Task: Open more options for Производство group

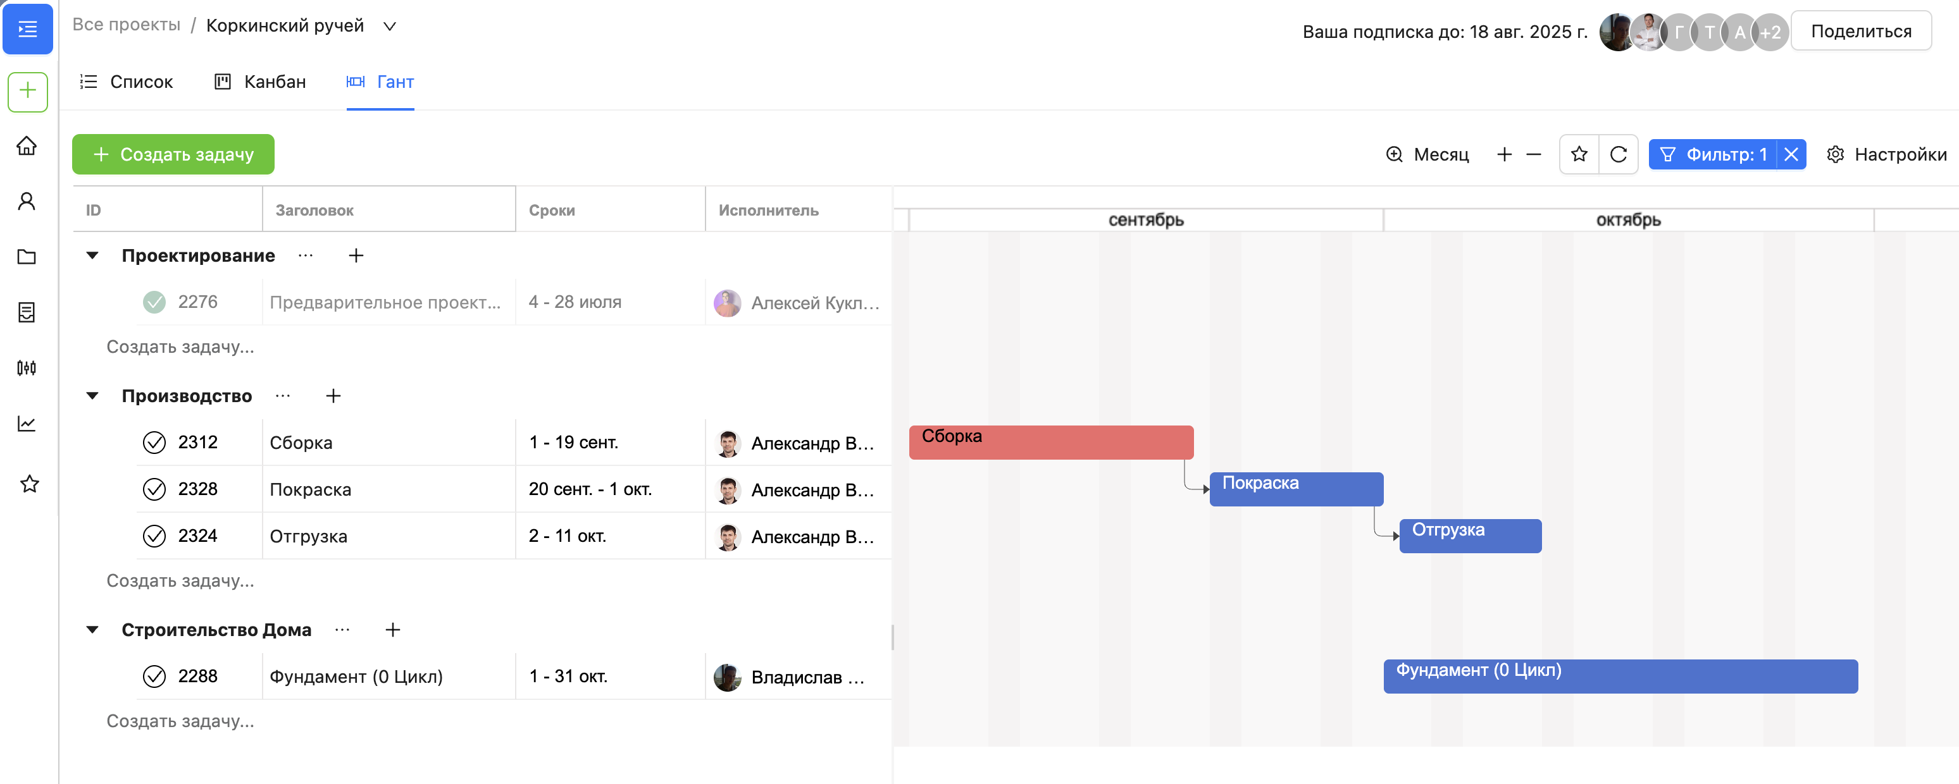Action: 283,396
